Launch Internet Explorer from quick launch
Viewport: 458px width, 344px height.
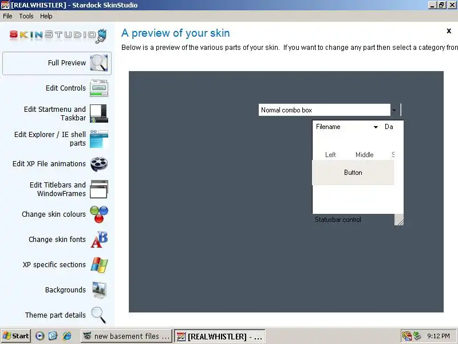click(x=67, y=336)
